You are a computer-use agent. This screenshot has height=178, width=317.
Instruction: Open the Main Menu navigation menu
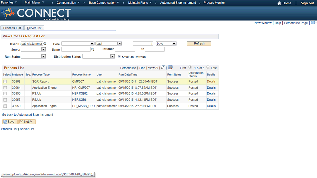34,3
